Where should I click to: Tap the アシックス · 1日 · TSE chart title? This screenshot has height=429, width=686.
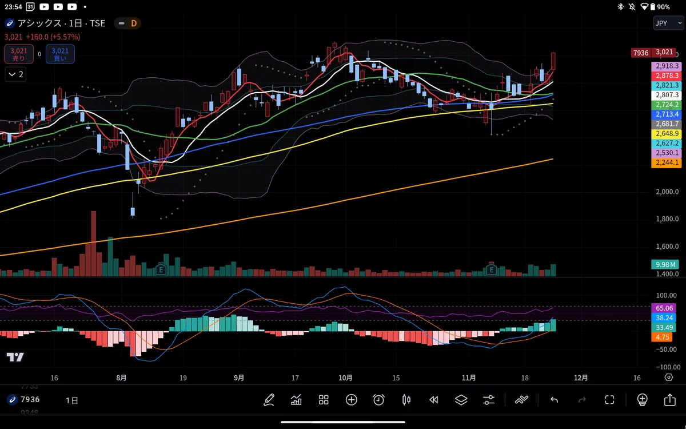pyautogui.click(x=62, y=23)
